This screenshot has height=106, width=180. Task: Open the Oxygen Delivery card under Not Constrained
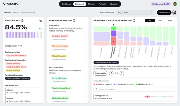68,80
